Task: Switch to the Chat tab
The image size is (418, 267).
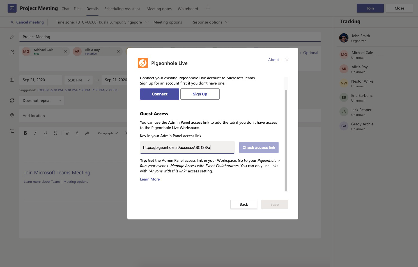Action: [65, 9]
